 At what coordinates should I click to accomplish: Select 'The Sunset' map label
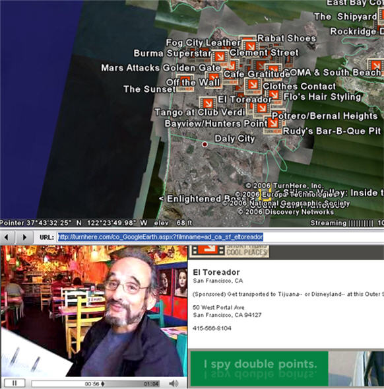pos(150,89)
